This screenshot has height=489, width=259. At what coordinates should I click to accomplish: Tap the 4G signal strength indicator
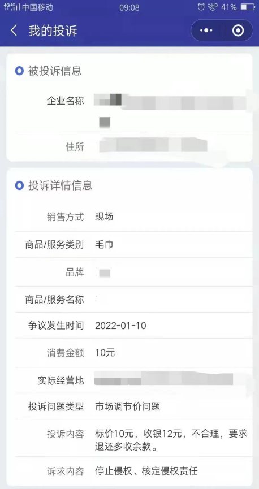point(11,7)
